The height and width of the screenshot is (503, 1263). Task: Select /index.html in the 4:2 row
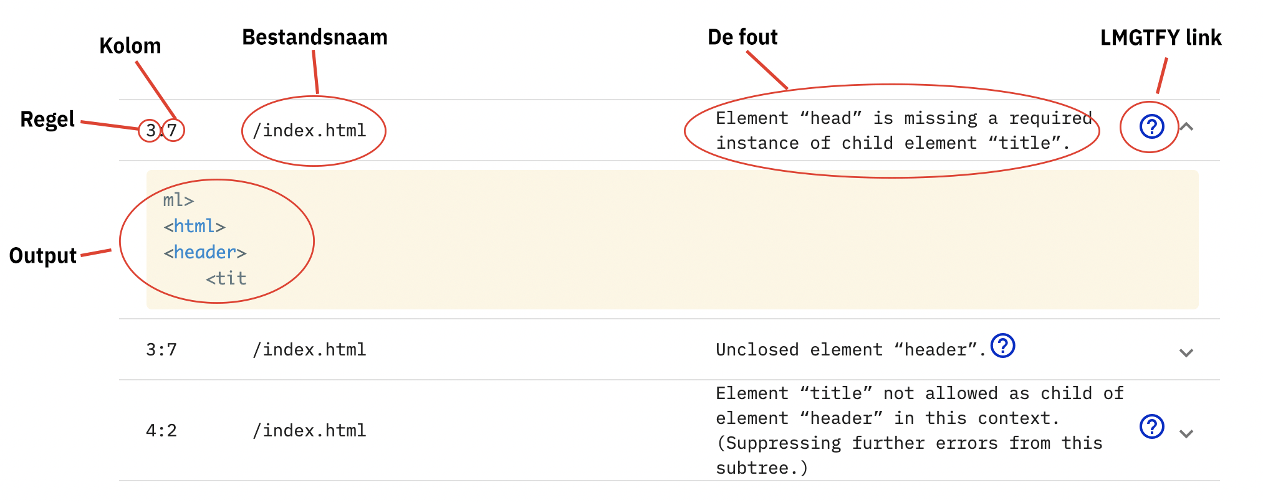tap(309, 431)
